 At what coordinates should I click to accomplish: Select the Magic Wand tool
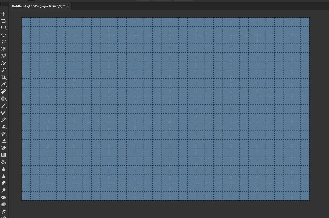tap(4, 70)
